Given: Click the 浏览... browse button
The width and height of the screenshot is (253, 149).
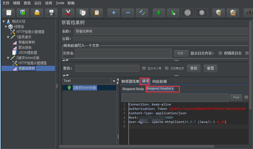Looking at the screenshot, I should coord(181,53).
